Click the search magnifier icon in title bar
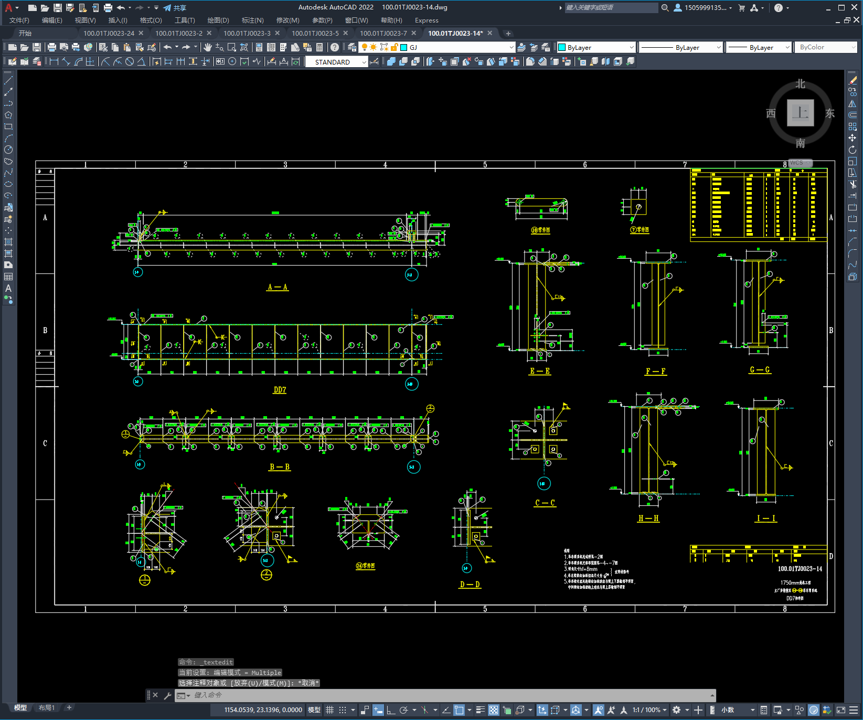The width and height of the screenshot is (863, 720). 665,7
